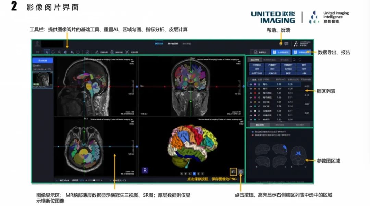Set 3D view orientation to S
The height and width of the screenshot is (206, 370).
pyautogui.click(x=198, y=173)
